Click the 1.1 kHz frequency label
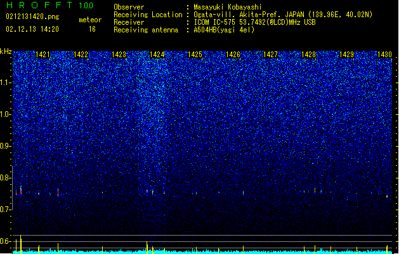 [6, 83]
